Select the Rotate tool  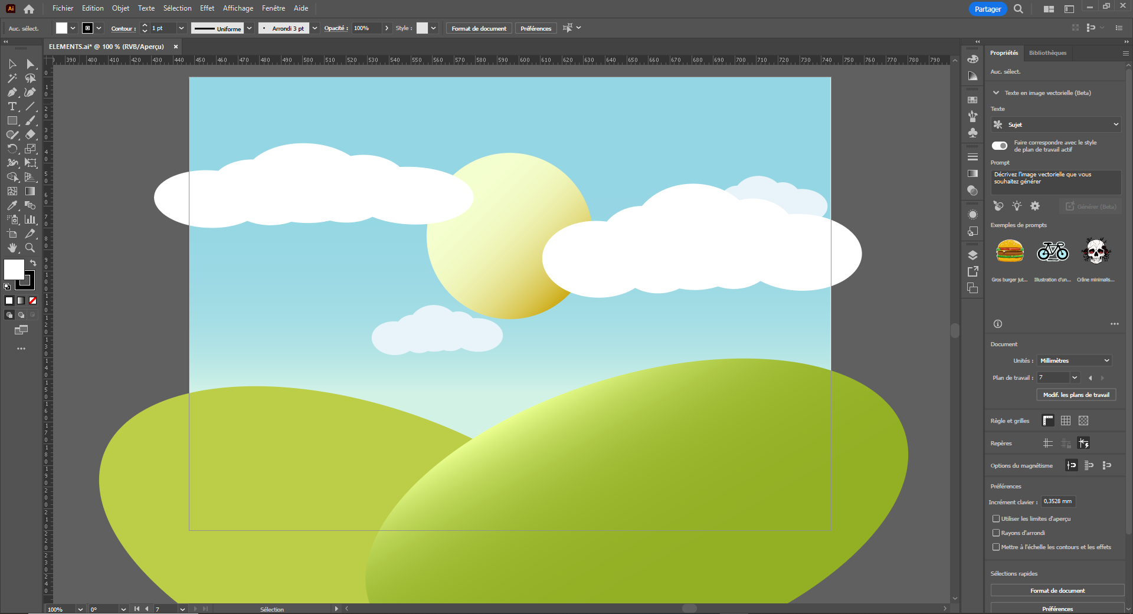[12, 149]
